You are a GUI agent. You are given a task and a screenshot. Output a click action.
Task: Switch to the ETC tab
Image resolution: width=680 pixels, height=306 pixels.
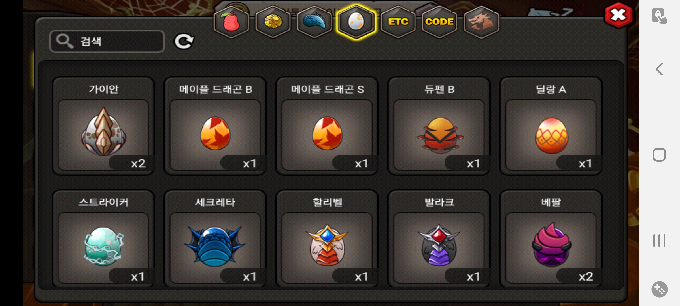click(x=398, y=22)
